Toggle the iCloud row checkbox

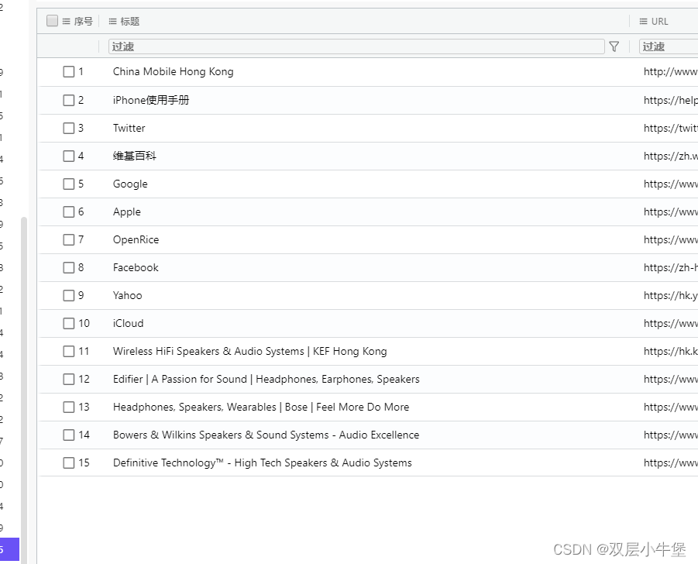coord(68,323)
